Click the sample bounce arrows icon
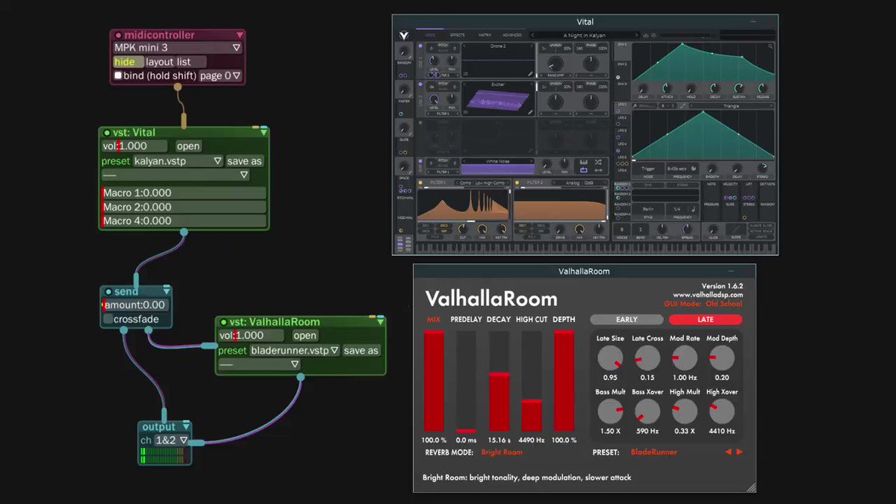Image resolution: width=896 pixels, height=504 pixels. (598, 170)
